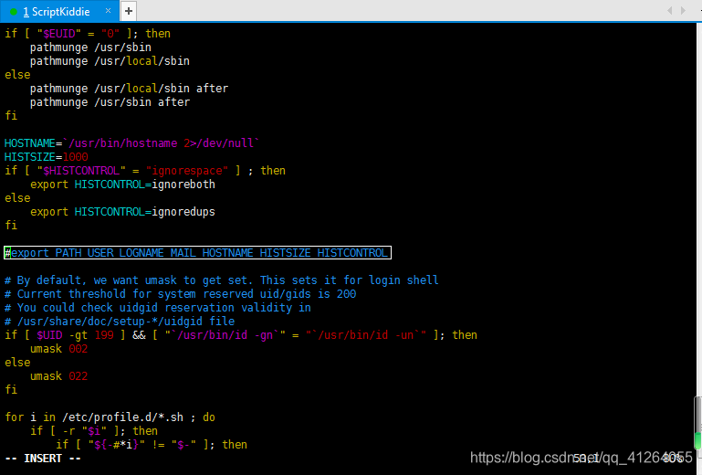
Task: Click '# /usr/share/doc/setup-*/uidgid file' comment line
Action: pyautogui.click(x=120, y=322)
